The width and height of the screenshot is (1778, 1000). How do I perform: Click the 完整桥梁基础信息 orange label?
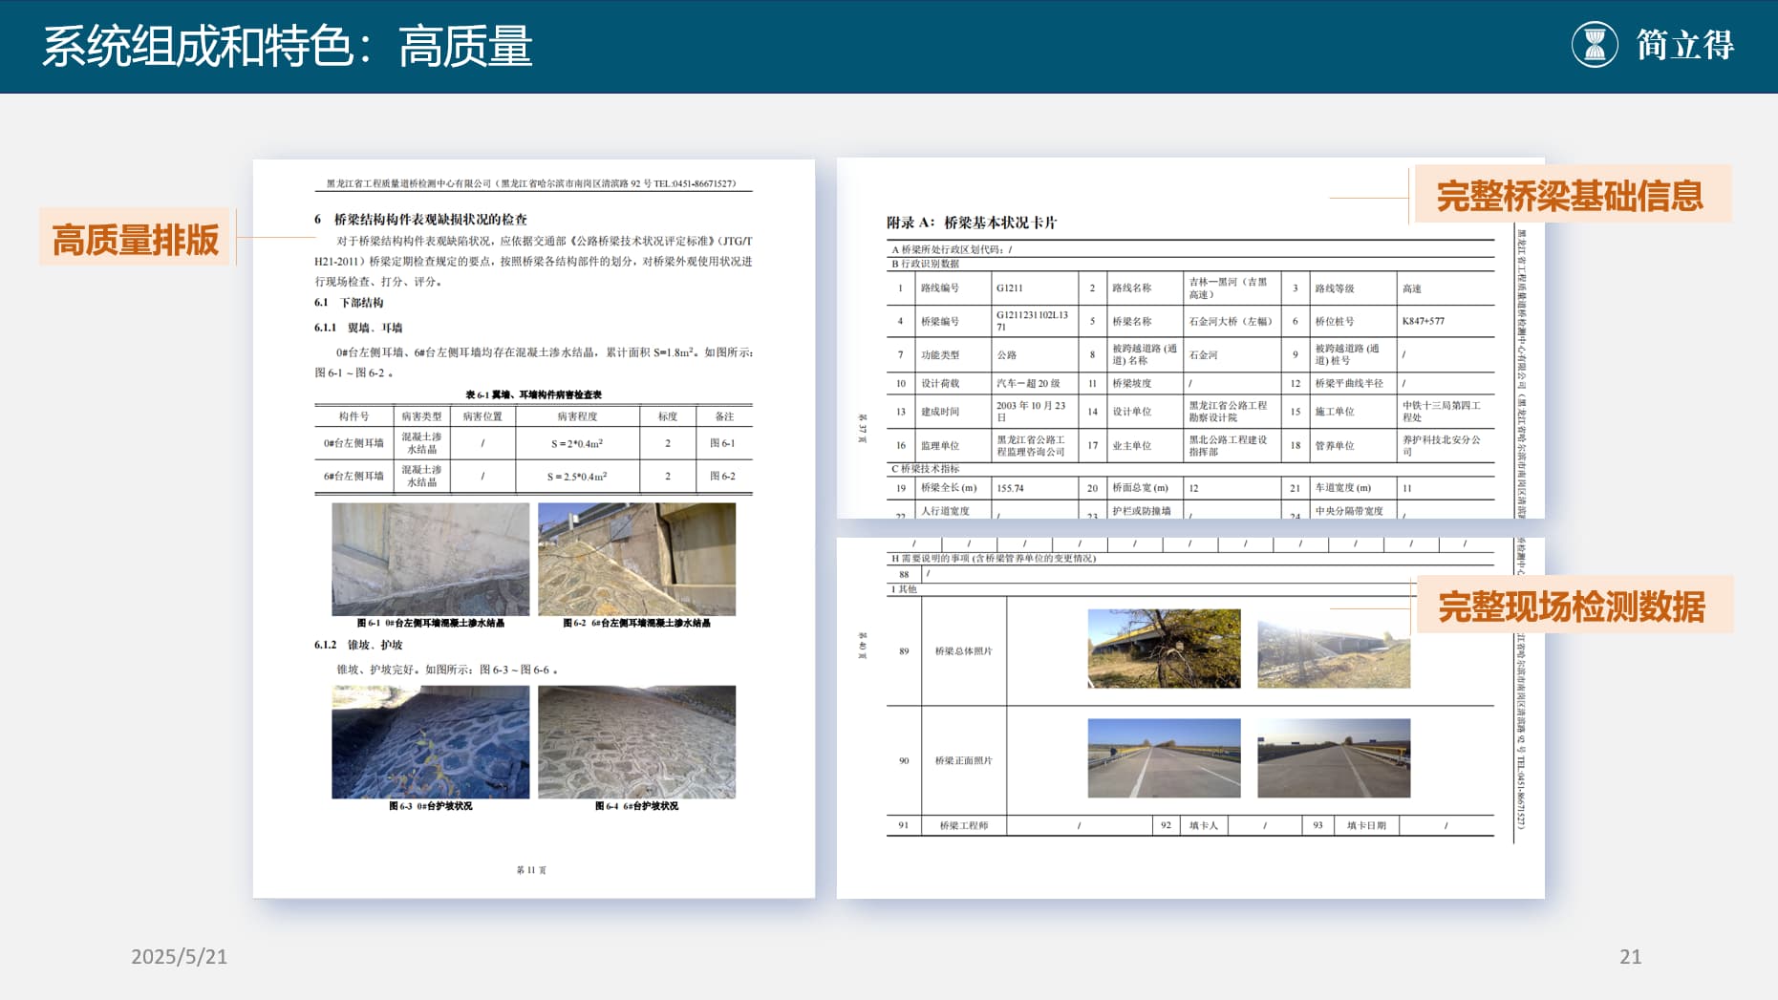pos(1572,195)
